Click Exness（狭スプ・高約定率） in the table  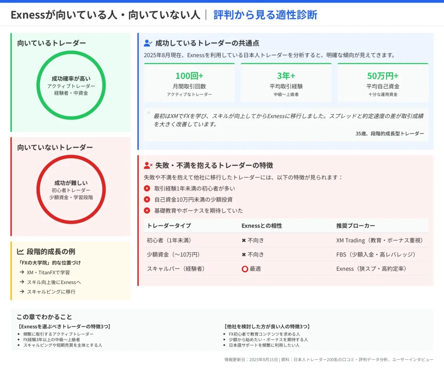click(x=372, y=268)
